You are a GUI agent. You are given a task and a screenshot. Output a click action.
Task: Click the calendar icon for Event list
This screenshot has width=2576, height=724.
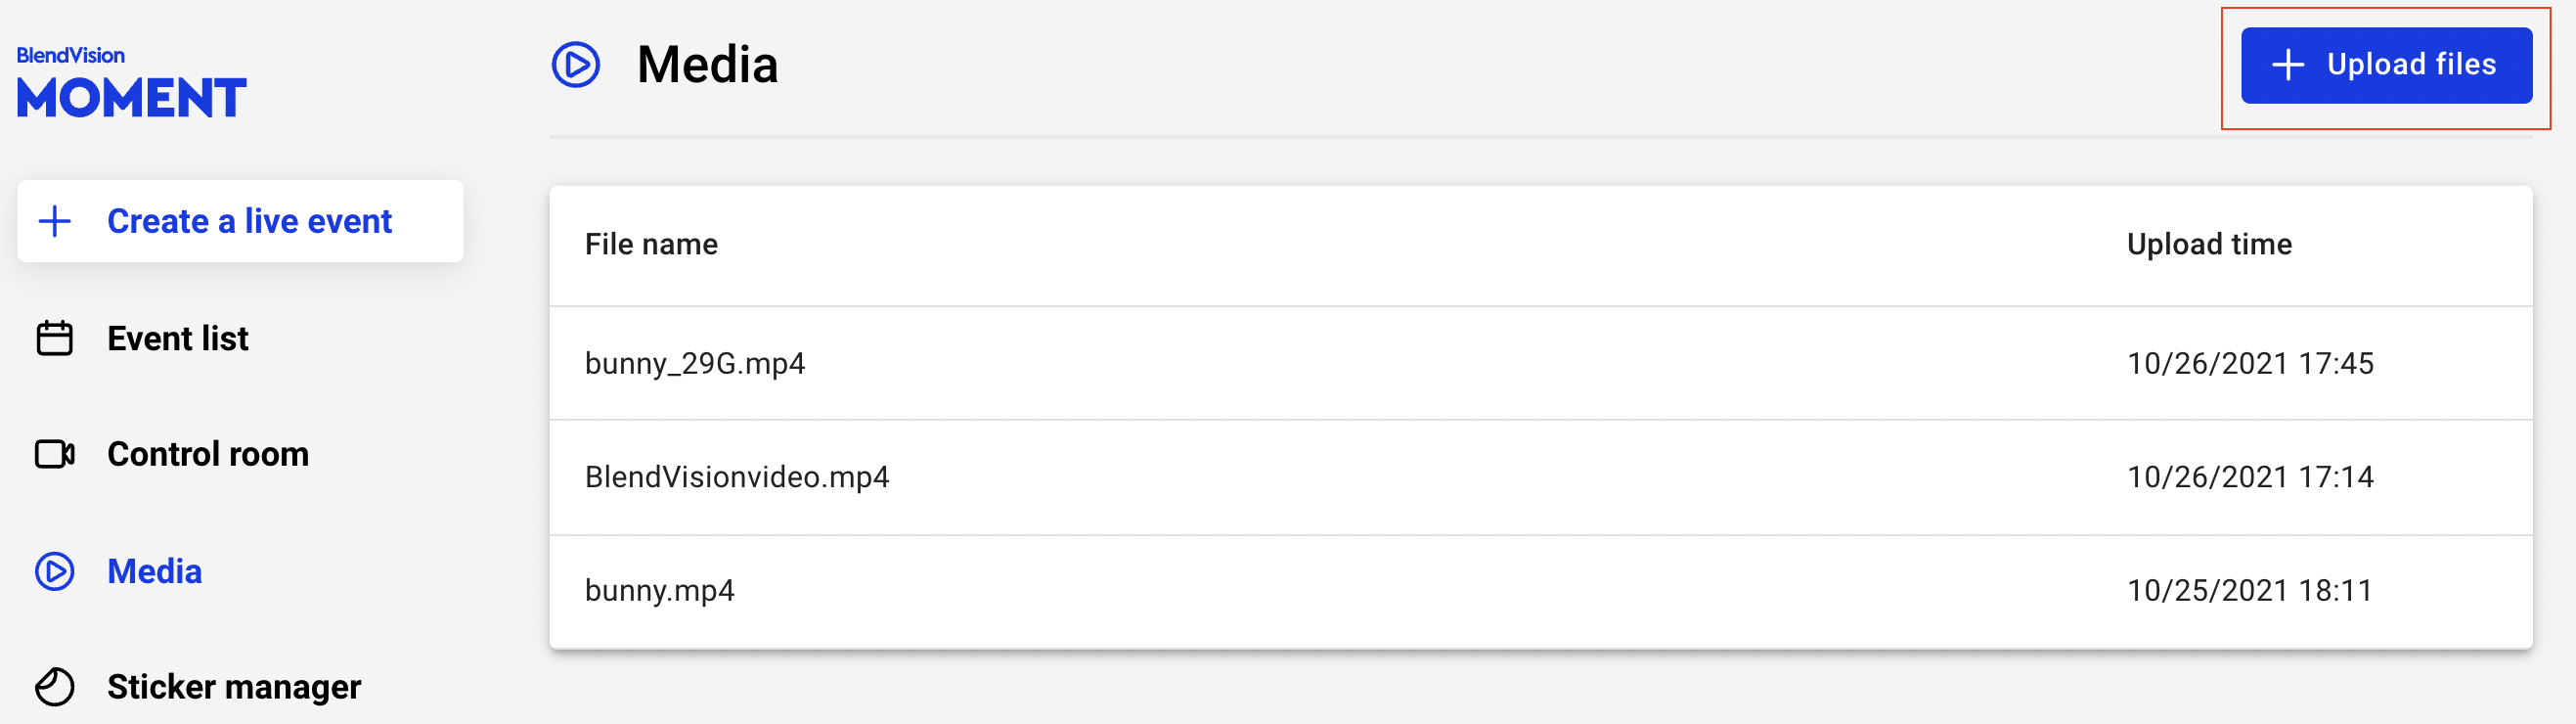(x=55, y=338)
